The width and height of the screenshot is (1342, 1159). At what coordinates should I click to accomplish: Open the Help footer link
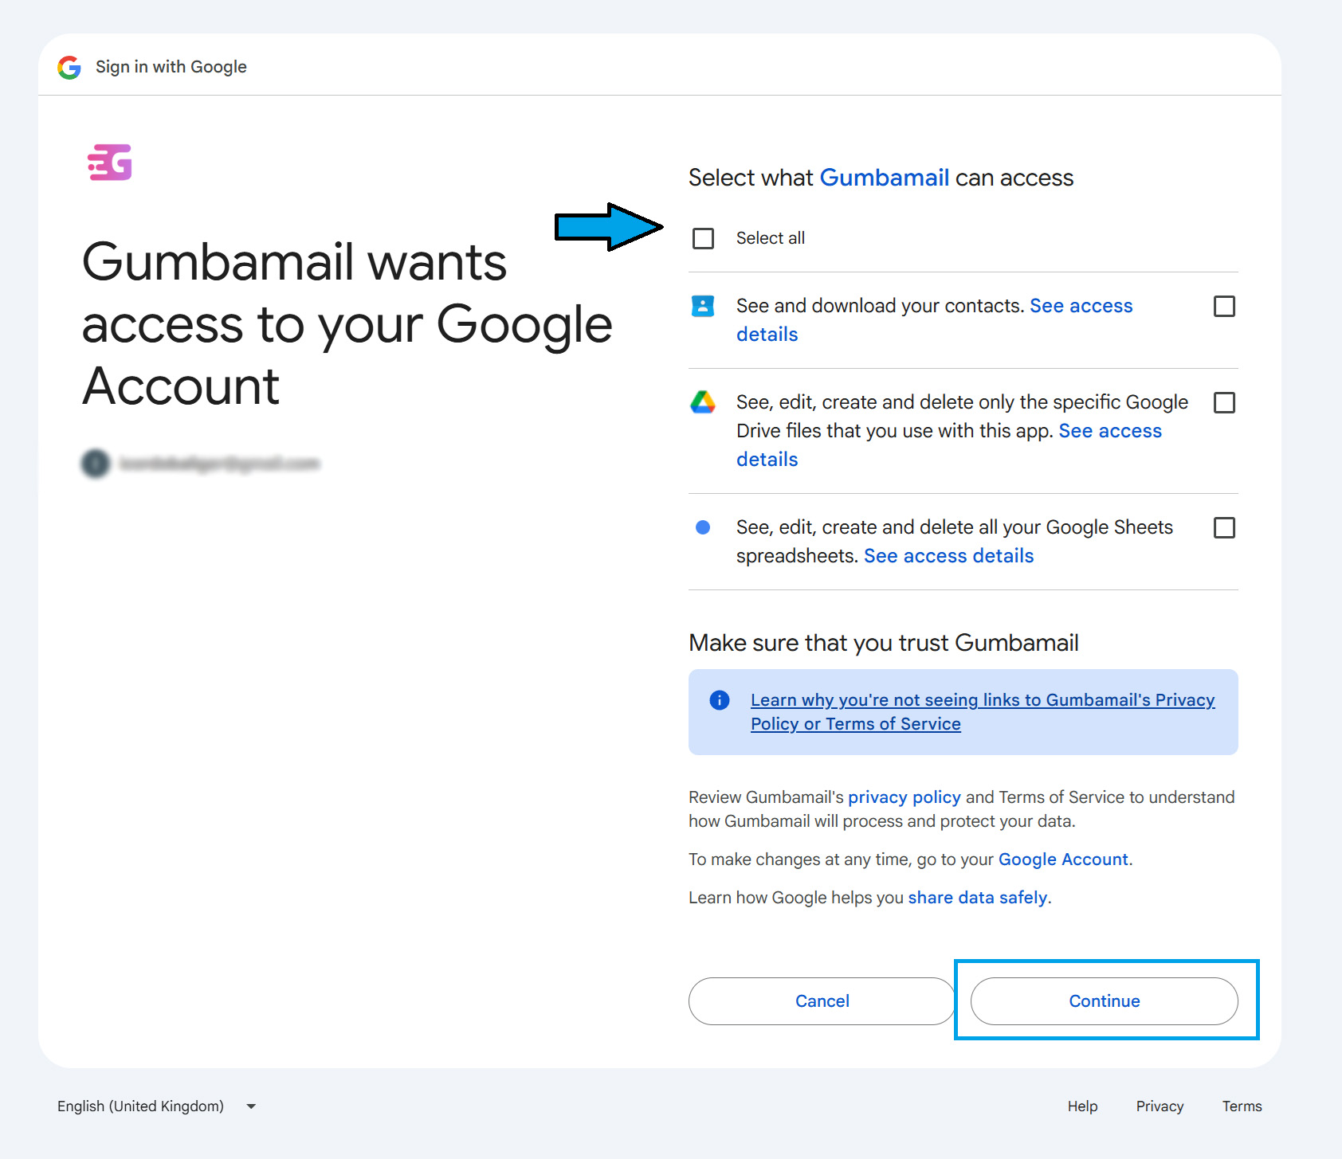(1082, 1106)
